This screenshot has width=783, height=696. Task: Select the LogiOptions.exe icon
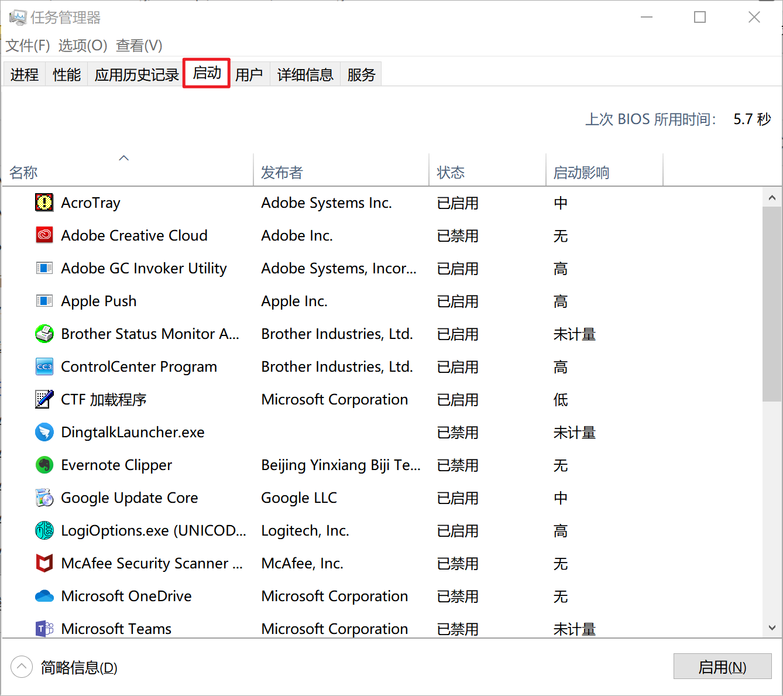[x=44, y=530]
